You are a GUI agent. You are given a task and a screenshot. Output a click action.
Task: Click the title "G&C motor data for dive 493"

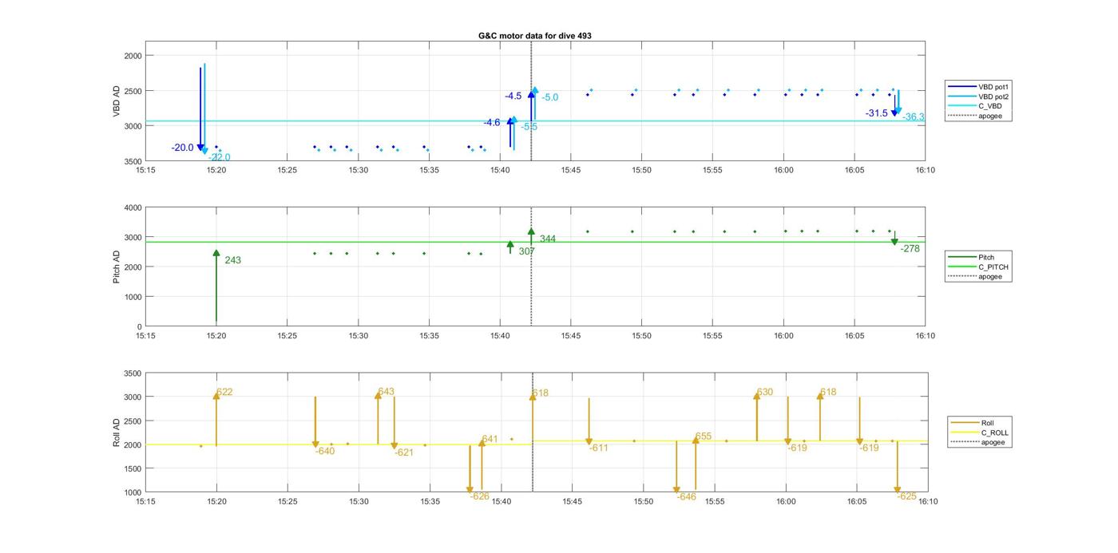[534, 36]
